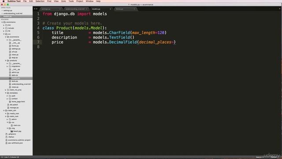Image resolution: width=282 pixels, height=159 pixels.
Task: Open the File menu
Action: pos(25,1)
